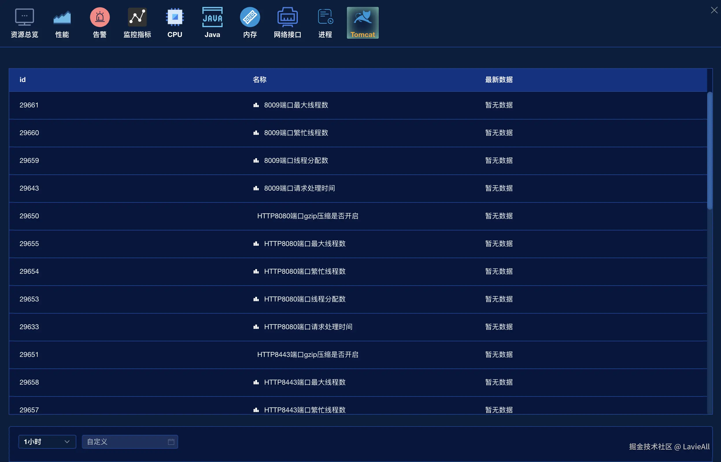Select the 内存 memory icon
The height and width of the screenshot is (462, 721).
[250, 17]
